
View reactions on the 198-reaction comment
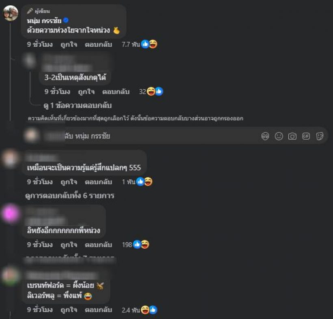[136, 244]
